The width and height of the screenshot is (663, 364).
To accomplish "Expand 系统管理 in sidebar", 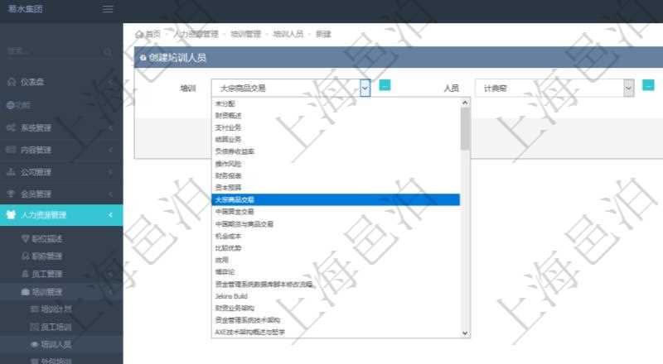I will click(61, 127).
